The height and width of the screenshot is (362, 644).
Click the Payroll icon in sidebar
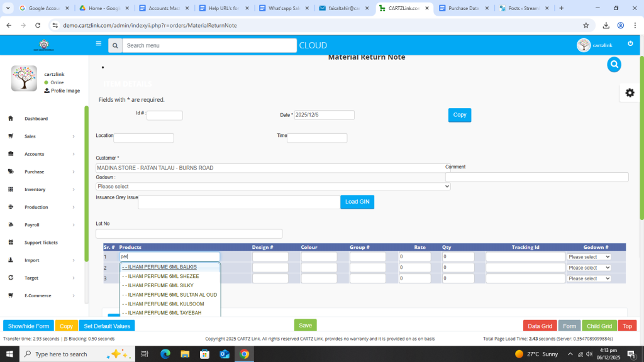click(11, 224)
